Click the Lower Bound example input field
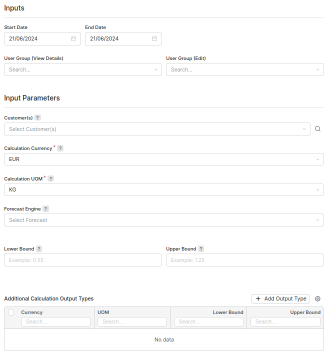333x358 pixels. pyautogui.click(x=83, y=260)
